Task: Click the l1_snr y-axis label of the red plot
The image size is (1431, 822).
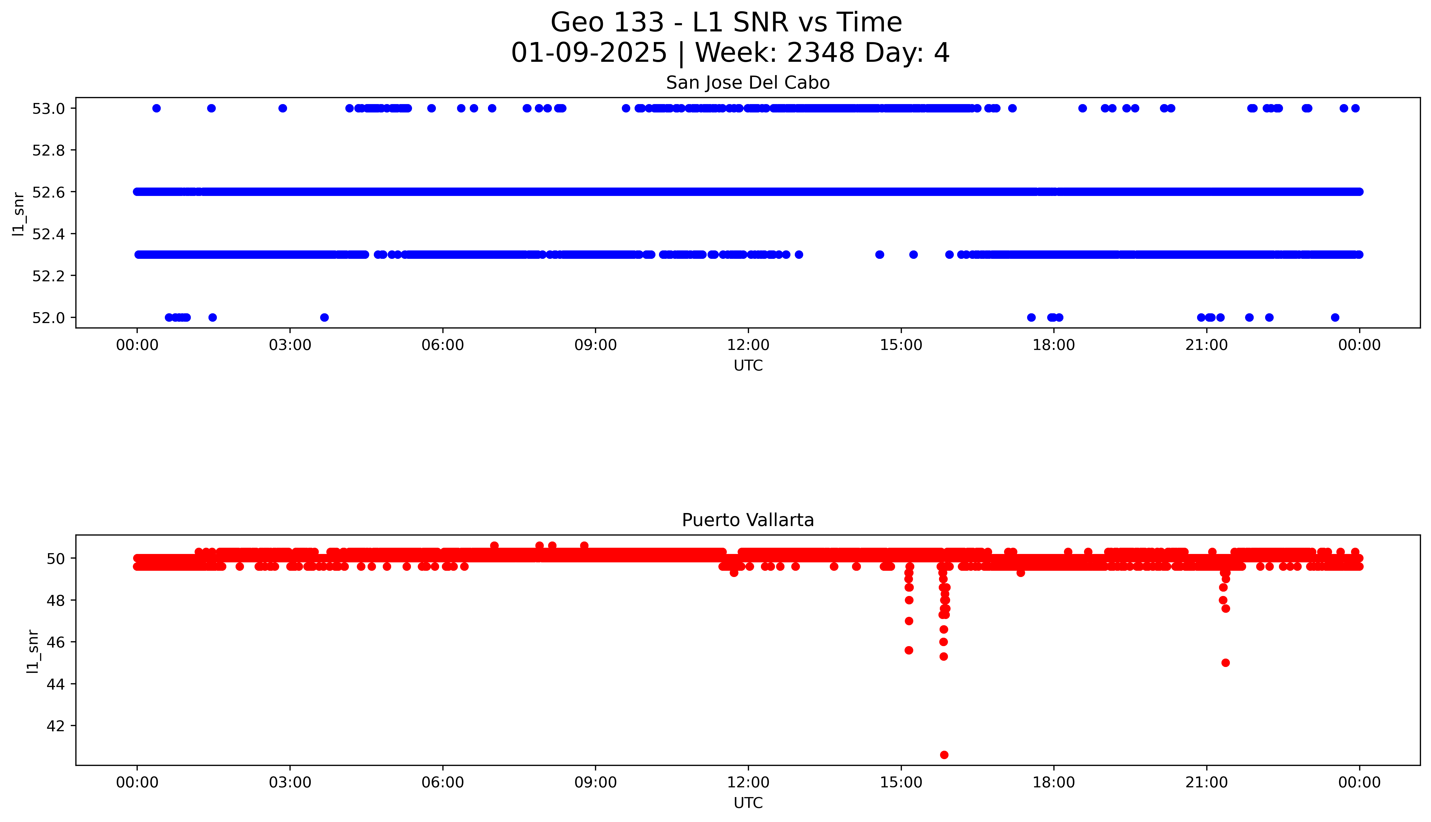Action: click(33, 651)
